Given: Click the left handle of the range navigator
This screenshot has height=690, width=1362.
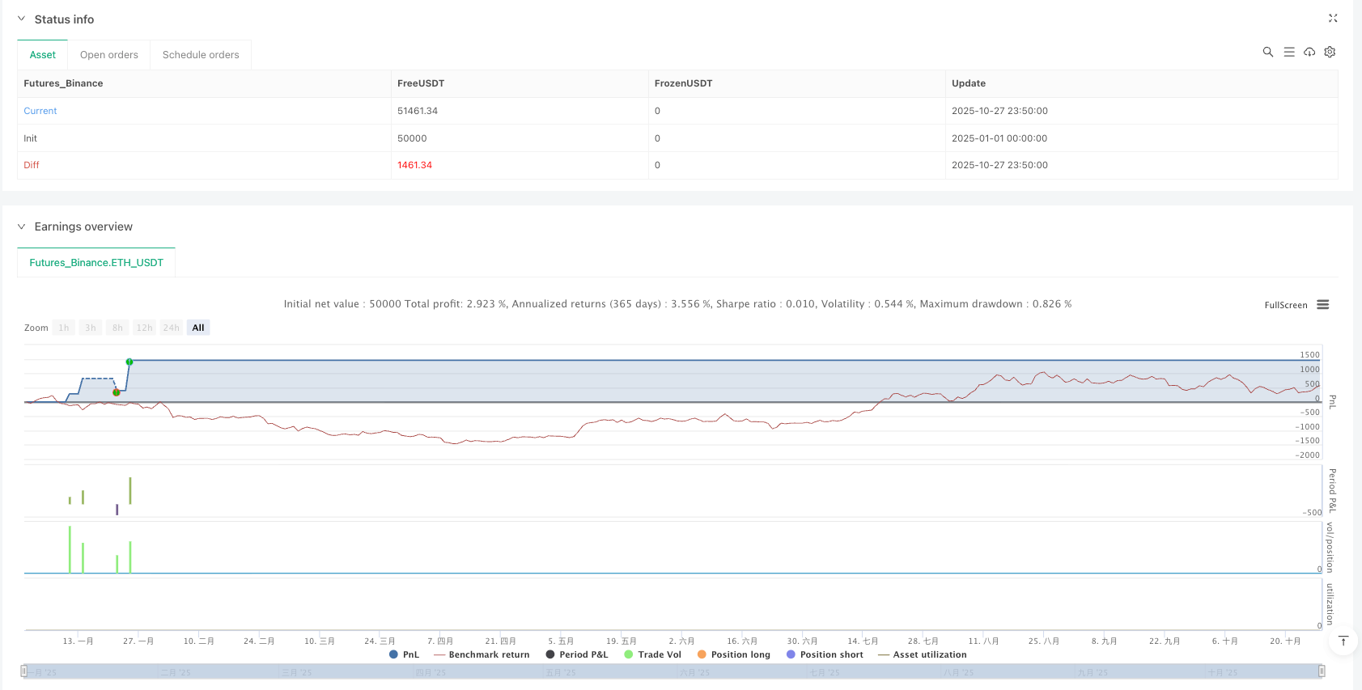Looking at the screenshot, I should tap(24, 671).
